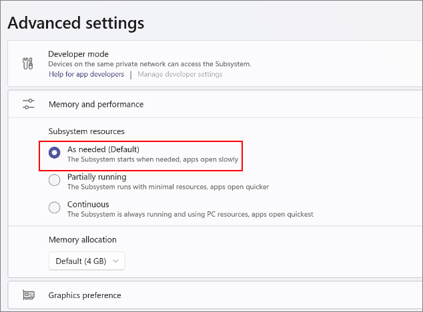Collapse the Memory and performance section
The image size is (423, 312).
coord(216,104)
